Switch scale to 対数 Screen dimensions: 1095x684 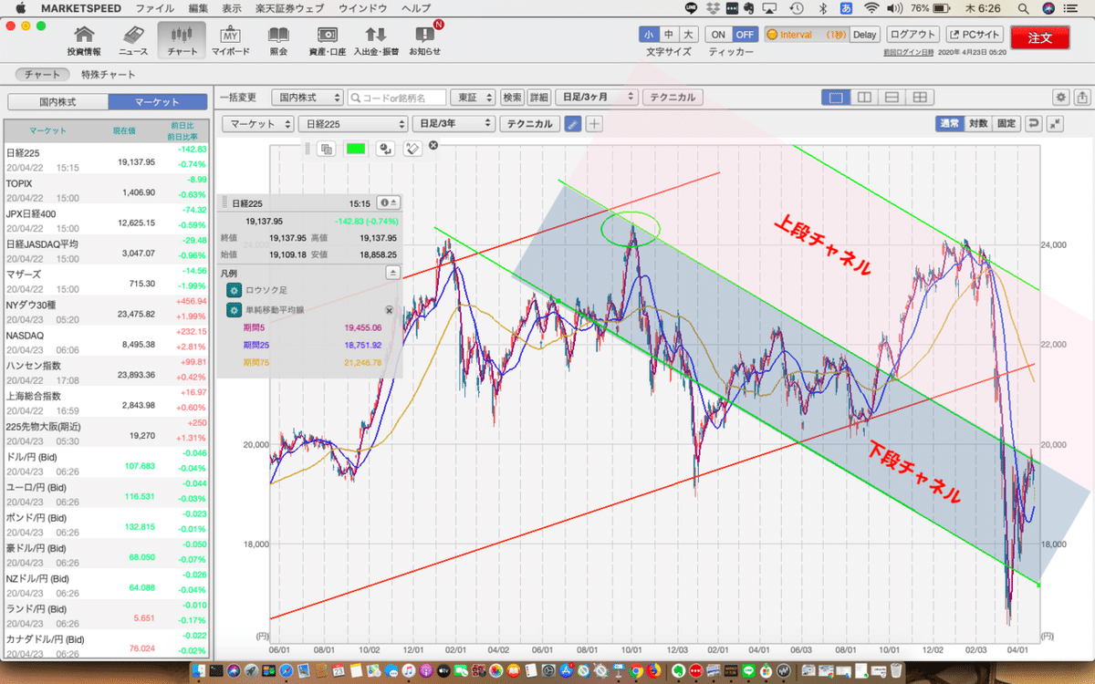click(x=978, y=123)
